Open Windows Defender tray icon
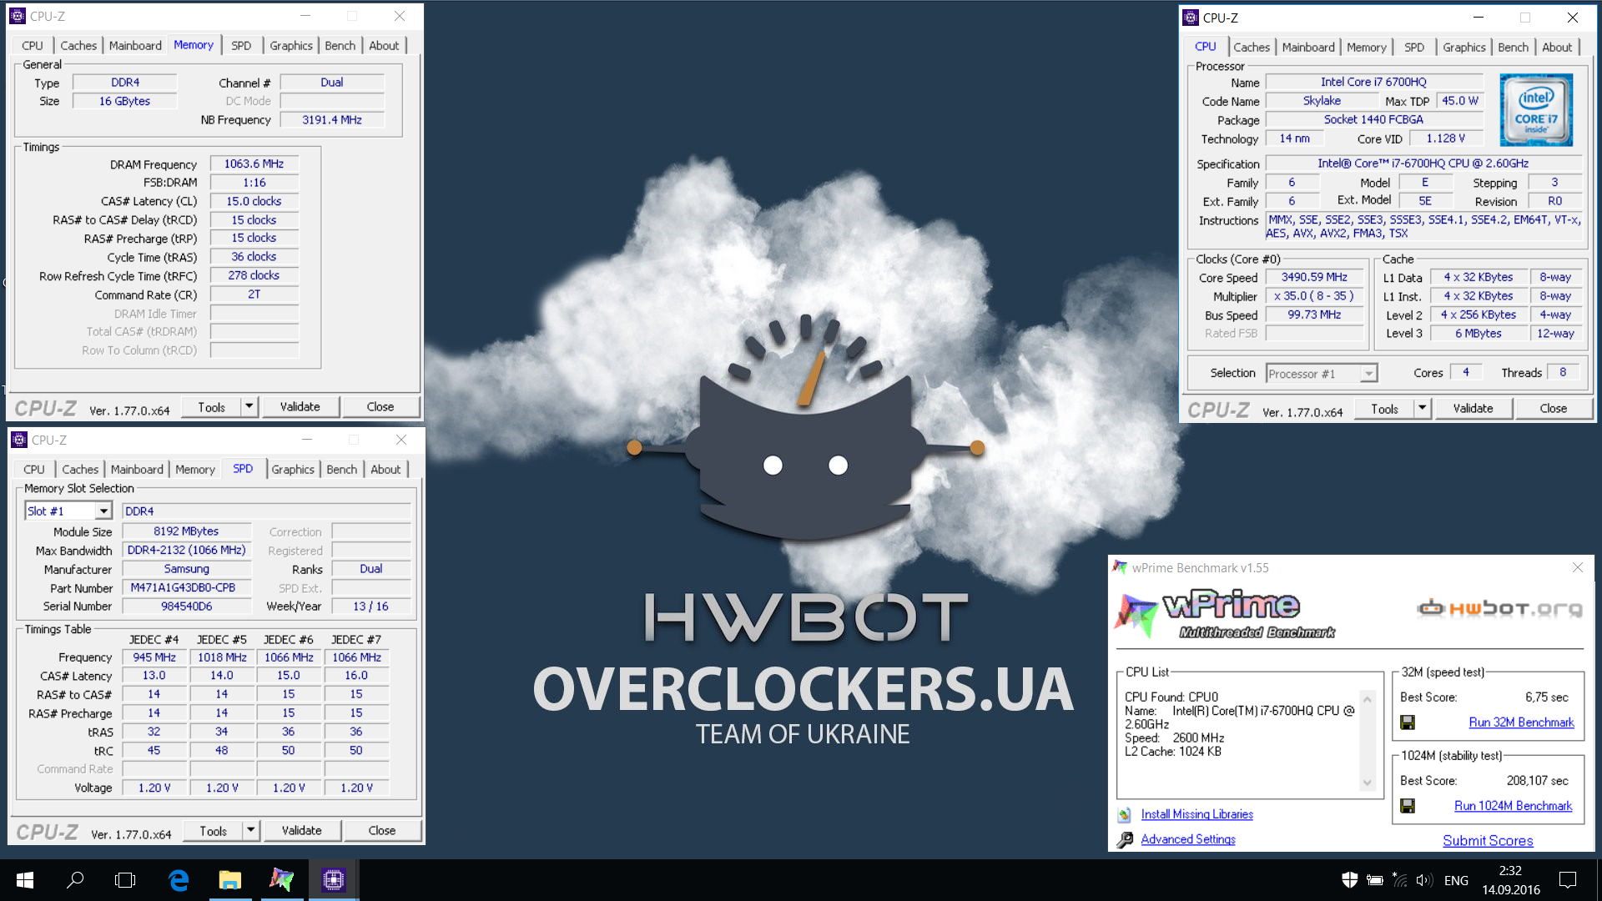The height and width of the screenshot is (901, 1602). coord(1349,879)
